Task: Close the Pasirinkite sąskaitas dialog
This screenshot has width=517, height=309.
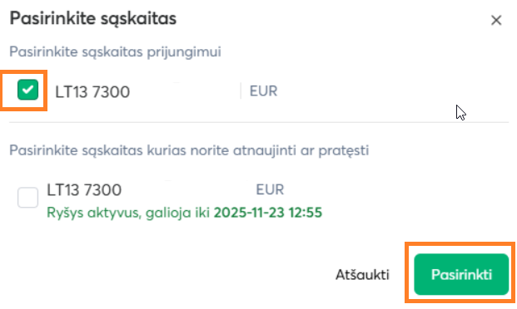Action: click(x=496, y=21)
